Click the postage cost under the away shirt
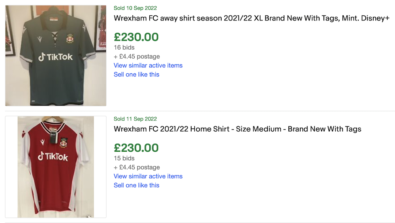Viewport: 395px width, 223px height. (137, 56)
